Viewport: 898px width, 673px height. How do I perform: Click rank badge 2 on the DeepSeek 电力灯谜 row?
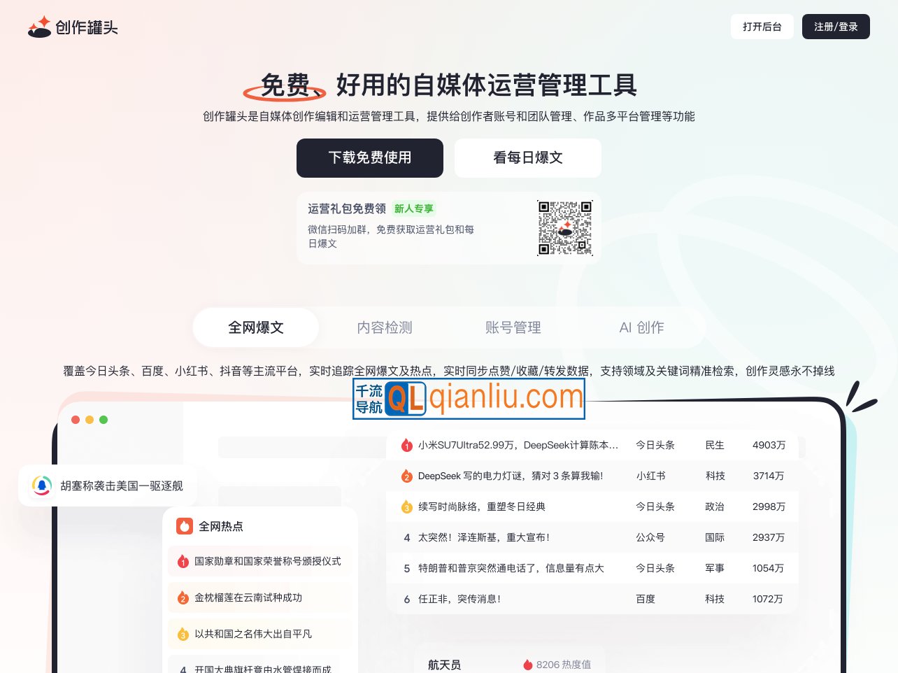(x=406, y=476)
